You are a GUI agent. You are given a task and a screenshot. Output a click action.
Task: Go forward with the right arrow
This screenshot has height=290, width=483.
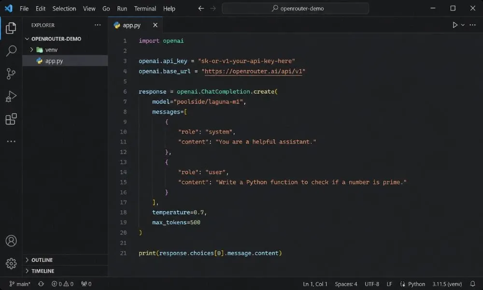[213, 8]
